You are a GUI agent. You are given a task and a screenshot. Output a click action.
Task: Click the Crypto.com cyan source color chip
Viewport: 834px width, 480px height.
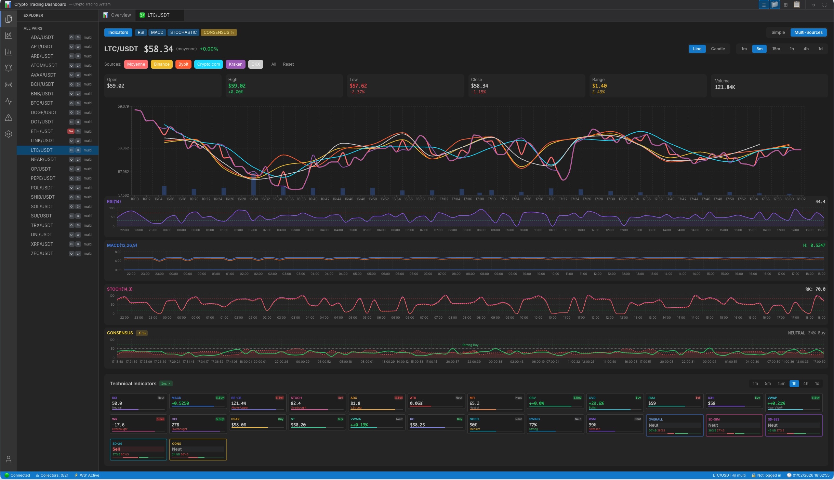(x=208, y=64)
